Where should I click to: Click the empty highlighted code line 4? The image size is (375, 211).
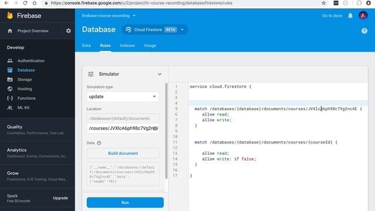(x=278, y=103)
